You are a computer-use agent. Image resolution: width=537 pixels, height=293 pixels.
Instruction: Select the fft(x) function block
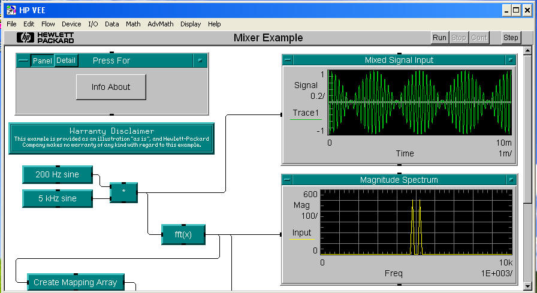(x=183, y=234)
